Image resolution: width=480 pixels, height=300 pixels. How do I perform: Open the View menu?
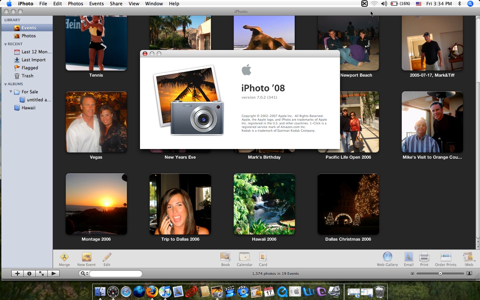coord(134,4)
